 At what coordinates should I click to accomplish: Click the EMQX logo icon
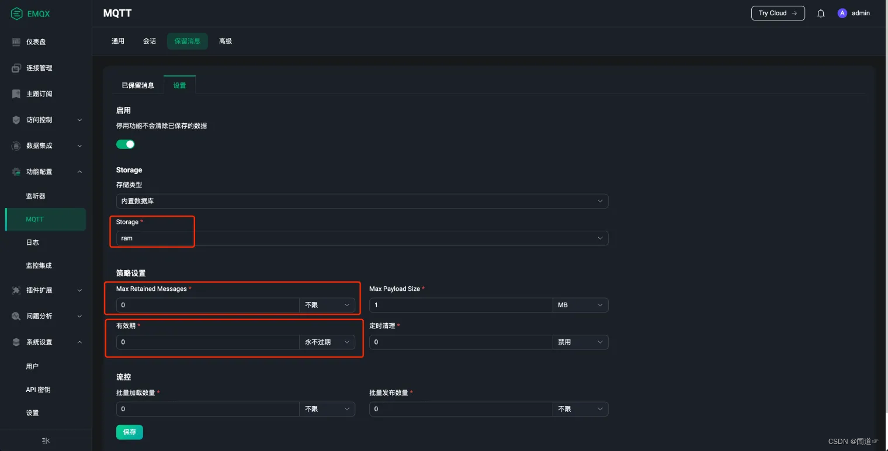pyautogui.click(x=17, y=13)
